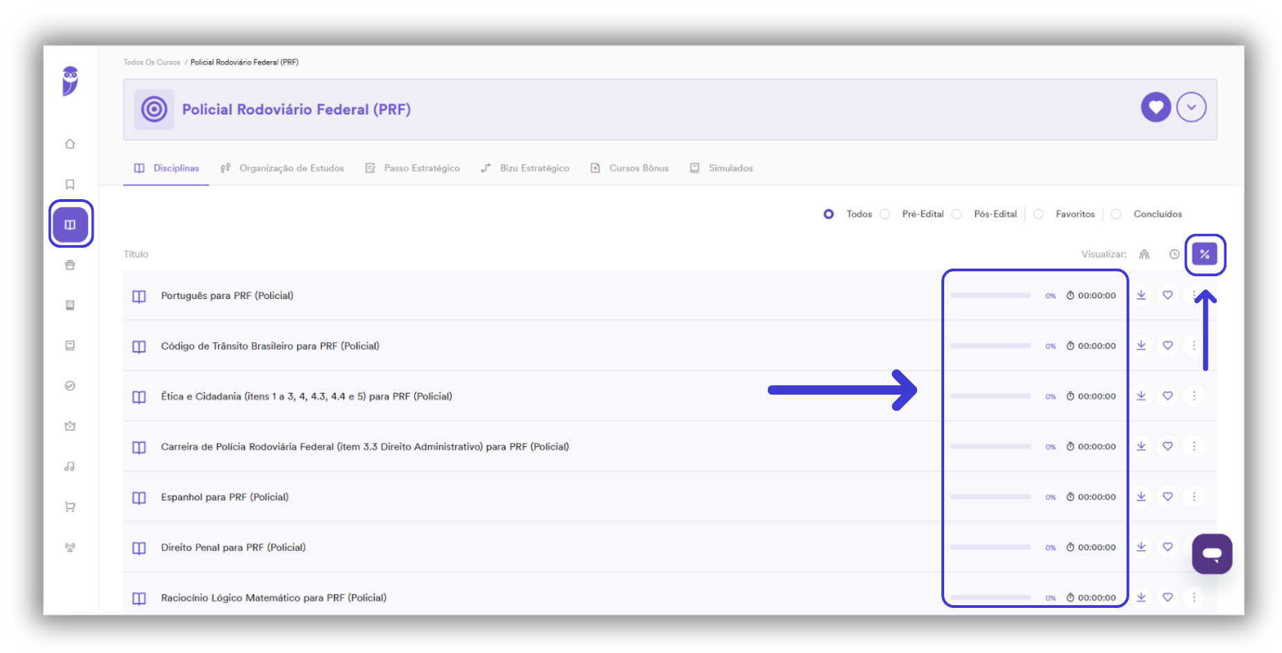Download Português para PRF course materials

[x=1141, y=295]
